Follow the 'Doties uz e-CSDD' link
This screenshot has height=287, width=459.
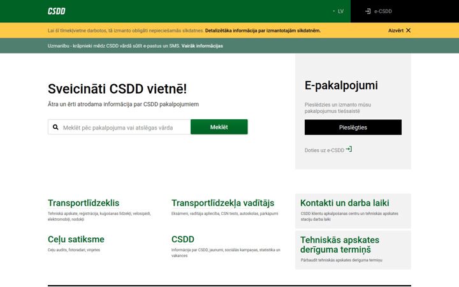[x=324, y=151]
